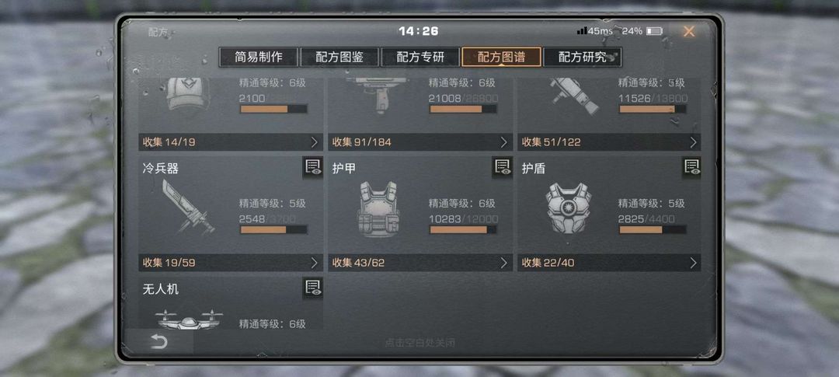
Task: Click the 护甲 mastery progress bar 10283/12000
Action: pos(463,230)
